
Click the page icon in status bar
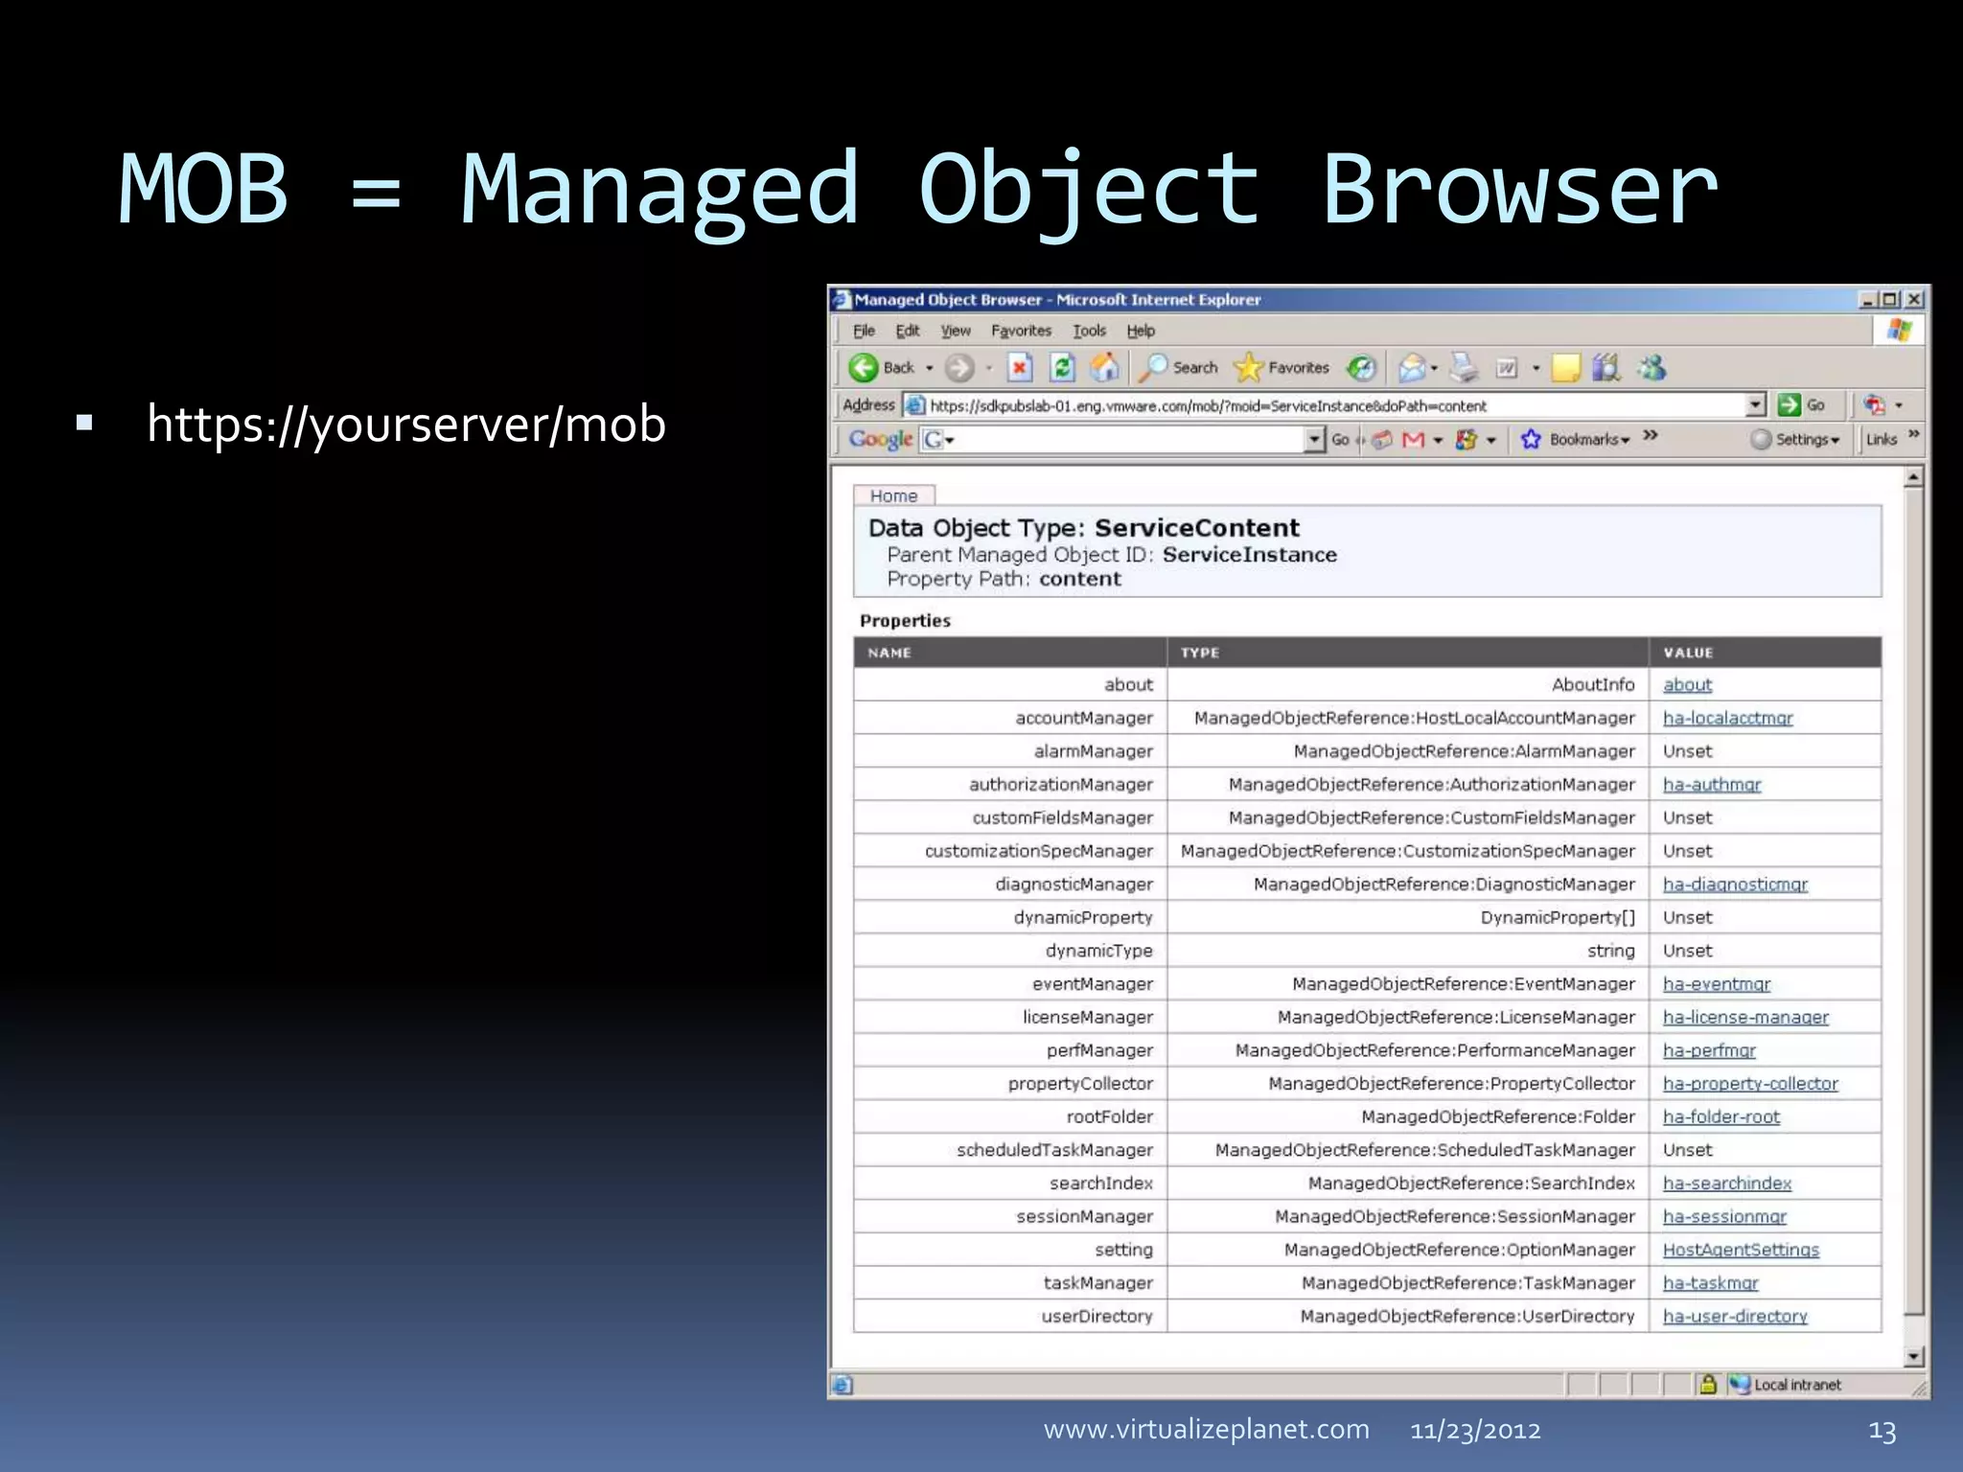tap(843, 1385)
